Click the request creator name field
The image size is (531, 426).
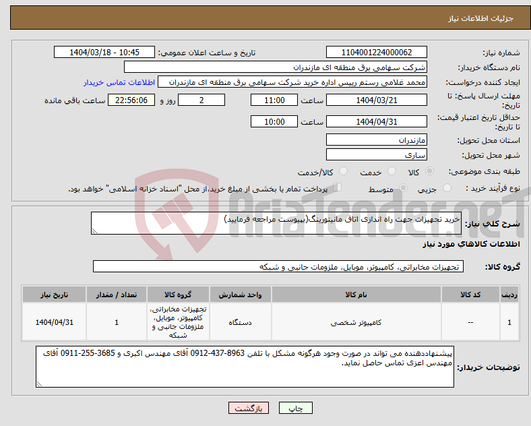292,82
